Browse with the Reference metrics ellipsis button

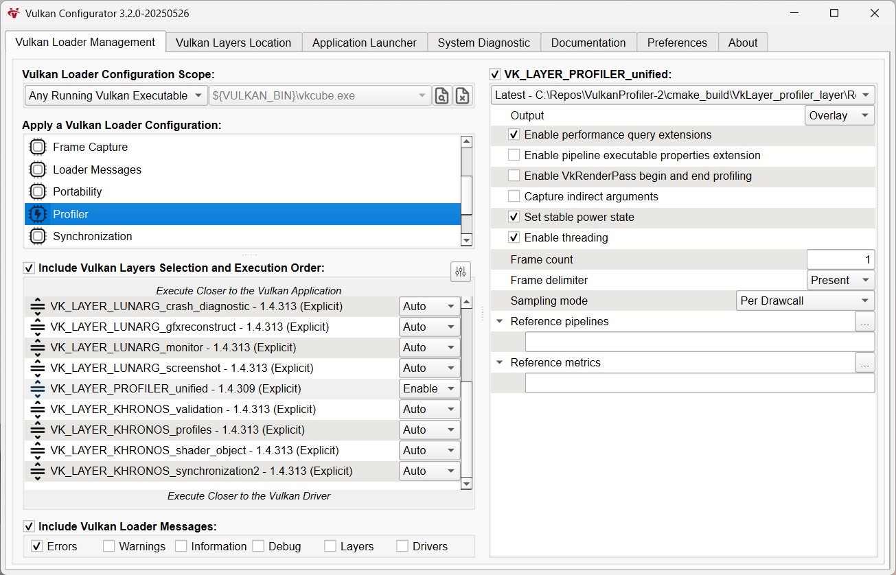[865, 362]
